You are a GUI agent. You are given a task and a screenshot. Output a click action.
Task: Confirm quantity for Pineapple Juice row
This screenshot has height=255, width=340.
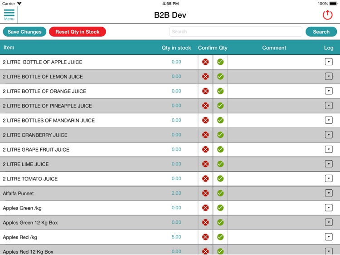point(220,106)
